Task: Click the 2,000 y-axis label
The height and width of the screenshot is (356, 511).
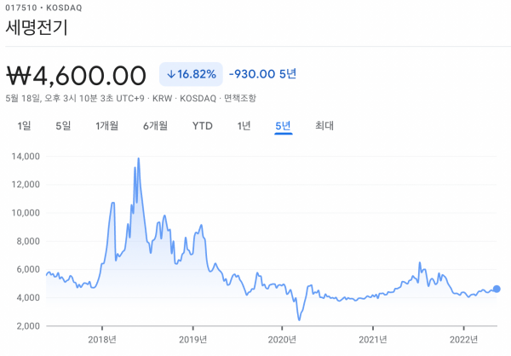Action: click(x=28, y=326)
